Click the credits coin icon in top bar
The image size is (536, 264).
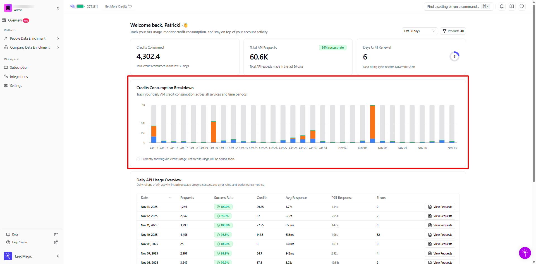[73, 6]
